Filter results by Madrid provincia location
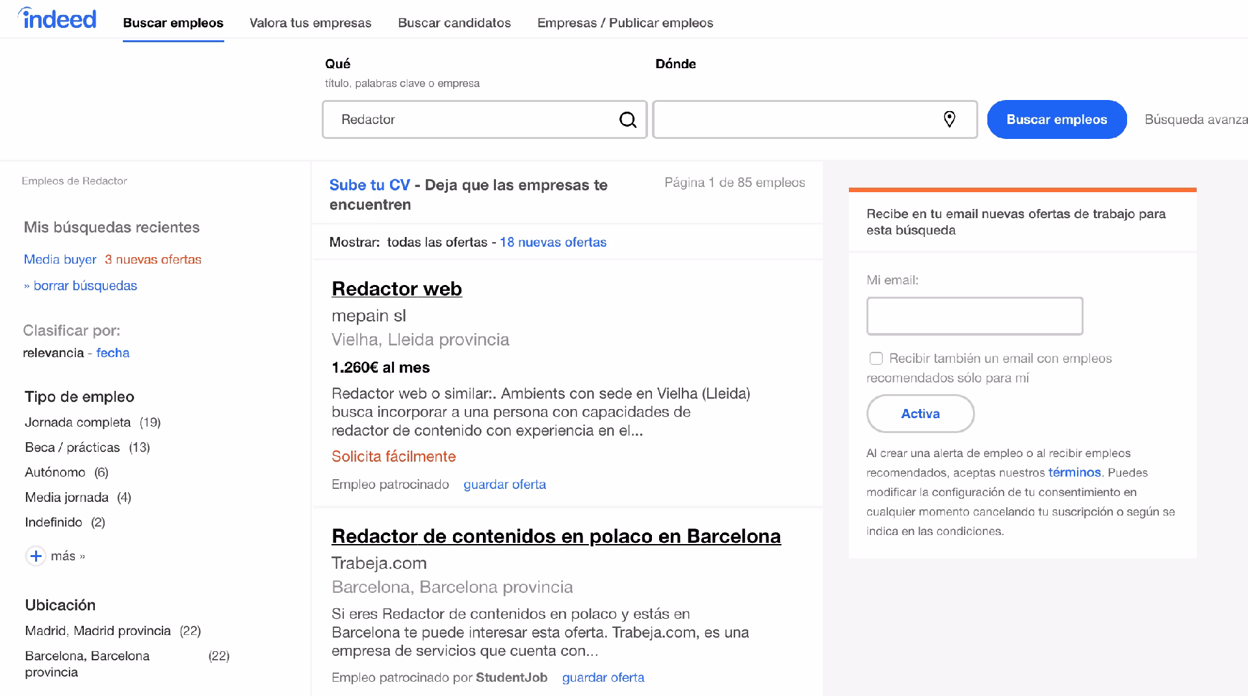Screen dimensions: 1248x696 click(x=97, y=630)
